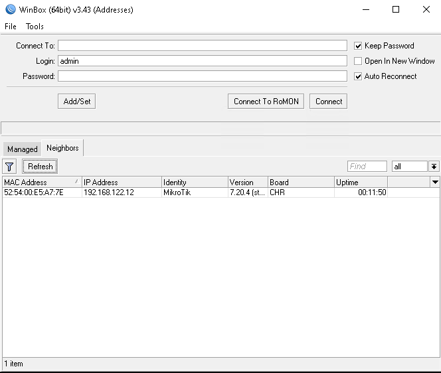Switch to the Managed tab

pyautogui.click(x=22, y=149)
